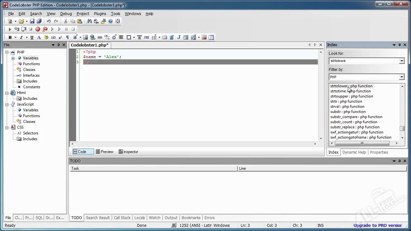Pin the Index panel with the pushpin
The width and height of the screenshot is (411, 231).
399,45
